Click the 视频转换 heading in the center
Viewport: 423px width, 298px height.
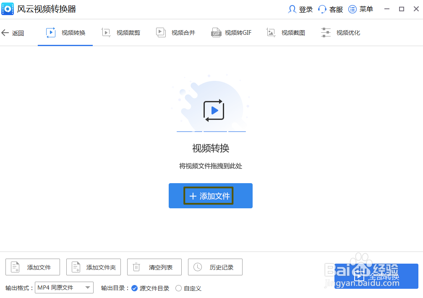pyautogui.click(x=211, y=148)
